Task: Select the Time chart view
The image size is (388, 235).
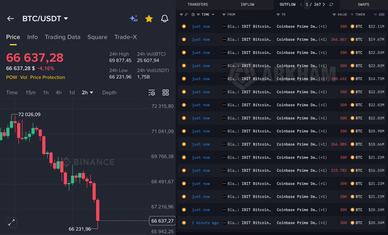Action: point(12,93)
